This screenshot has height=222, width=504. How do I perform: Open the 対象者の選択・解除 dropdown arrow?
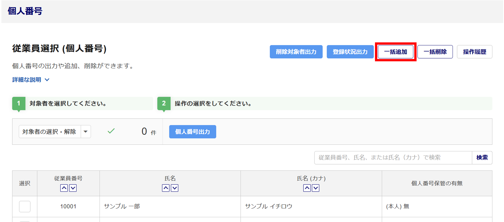86,131
